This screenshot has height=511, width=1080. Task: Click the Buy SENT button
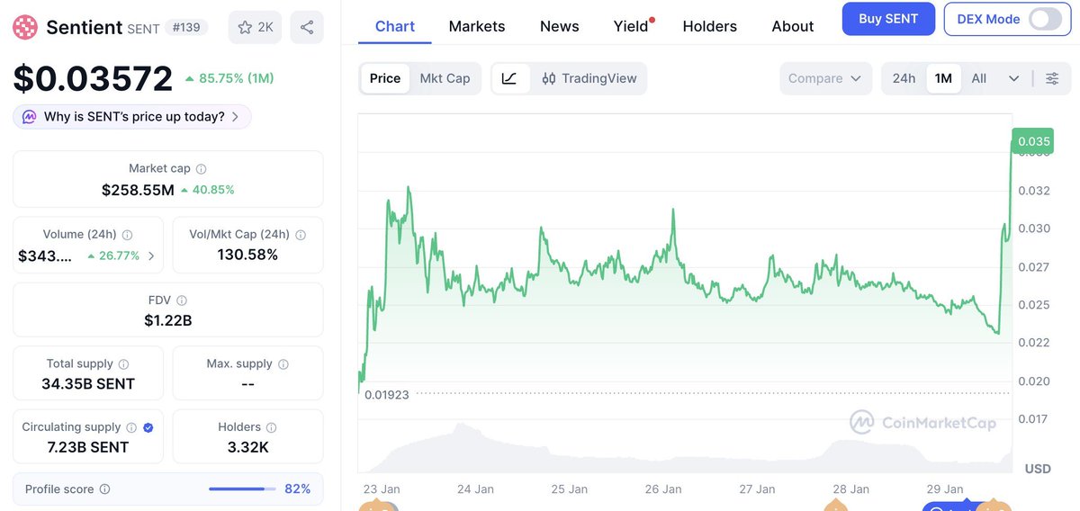[x=888, y=19]
